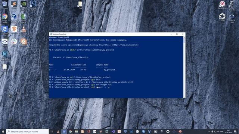239x134 pixels.
Task: Open the Game Center desktop shortcut
Action: pos(222,4)
